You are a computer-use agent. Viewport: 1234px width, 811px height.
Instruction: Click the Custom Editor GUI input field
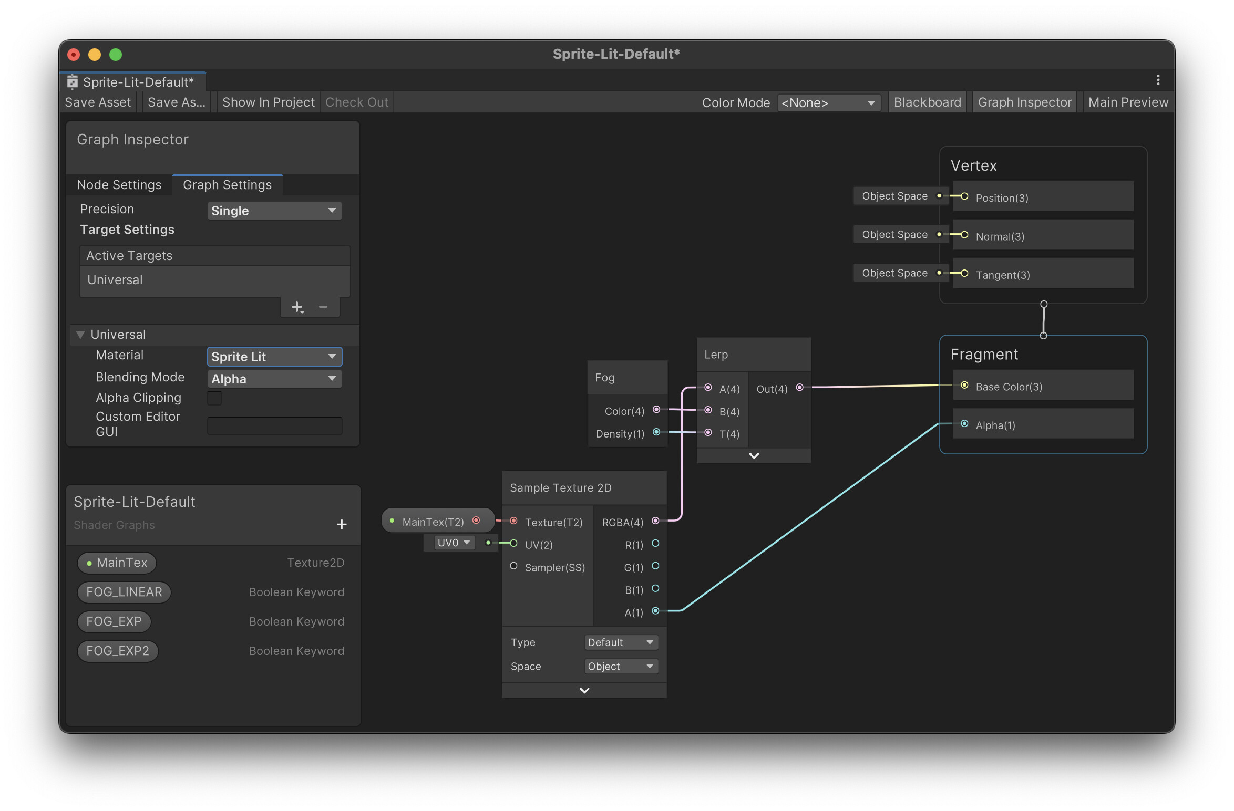pyautogui.click(x=274, y=425)
